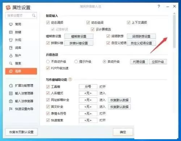Toggle the 网址邮箱补全 checkbox
Viewport: 181px width, 141px height.
click(48, 100)
